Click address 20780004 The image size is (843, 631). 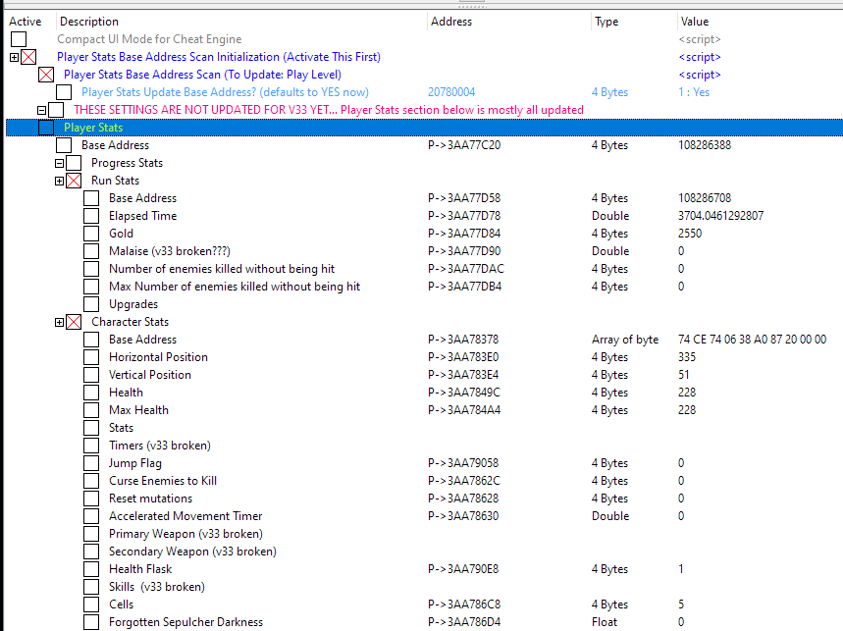pyautogui.click(x=451, y=92)
